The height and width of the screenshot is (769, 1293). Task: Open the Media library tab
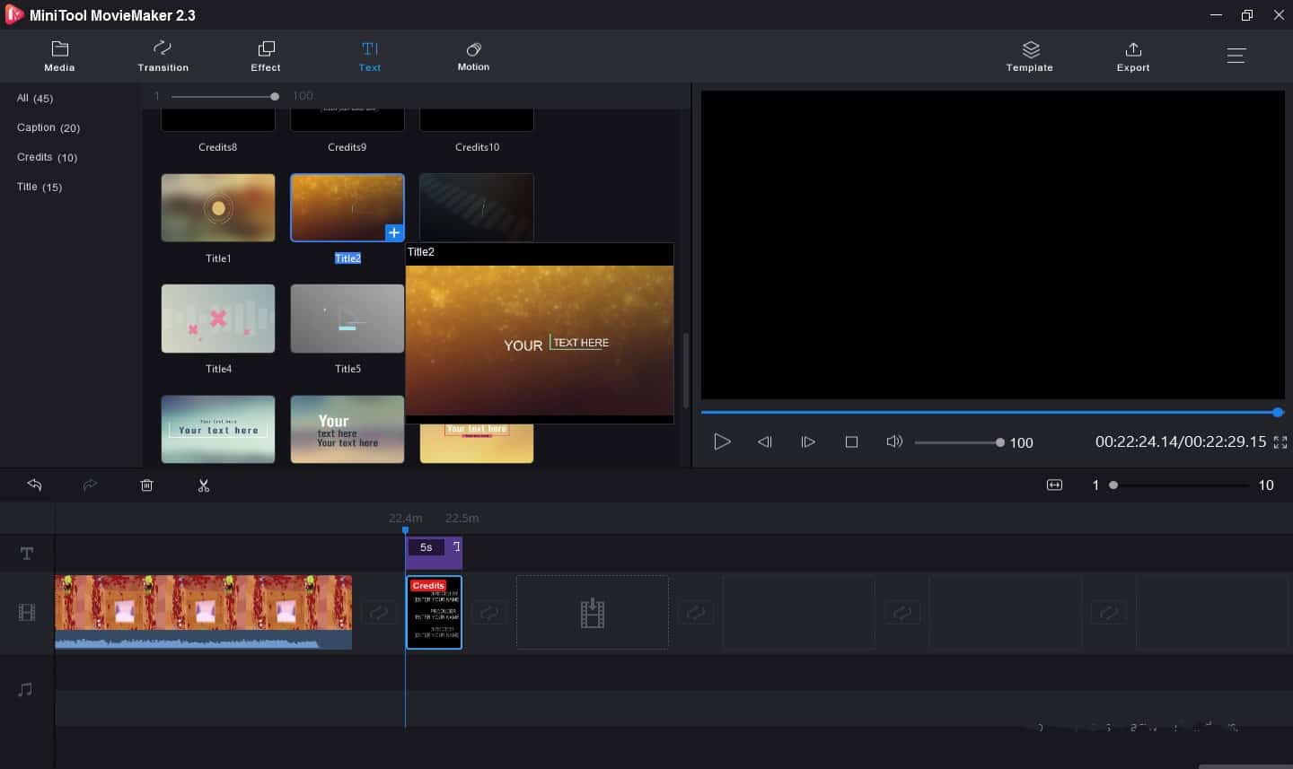(x=59, y=56)
